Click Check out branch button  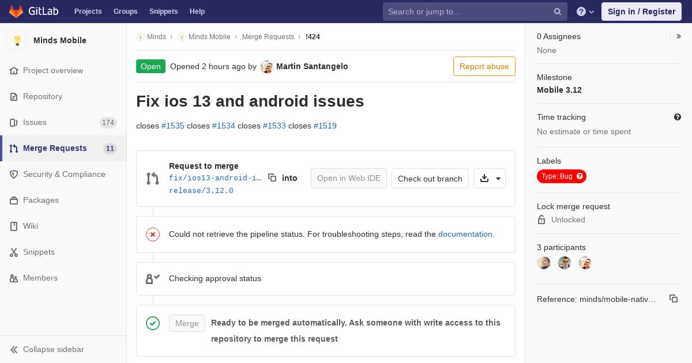[x=430, y=179]
